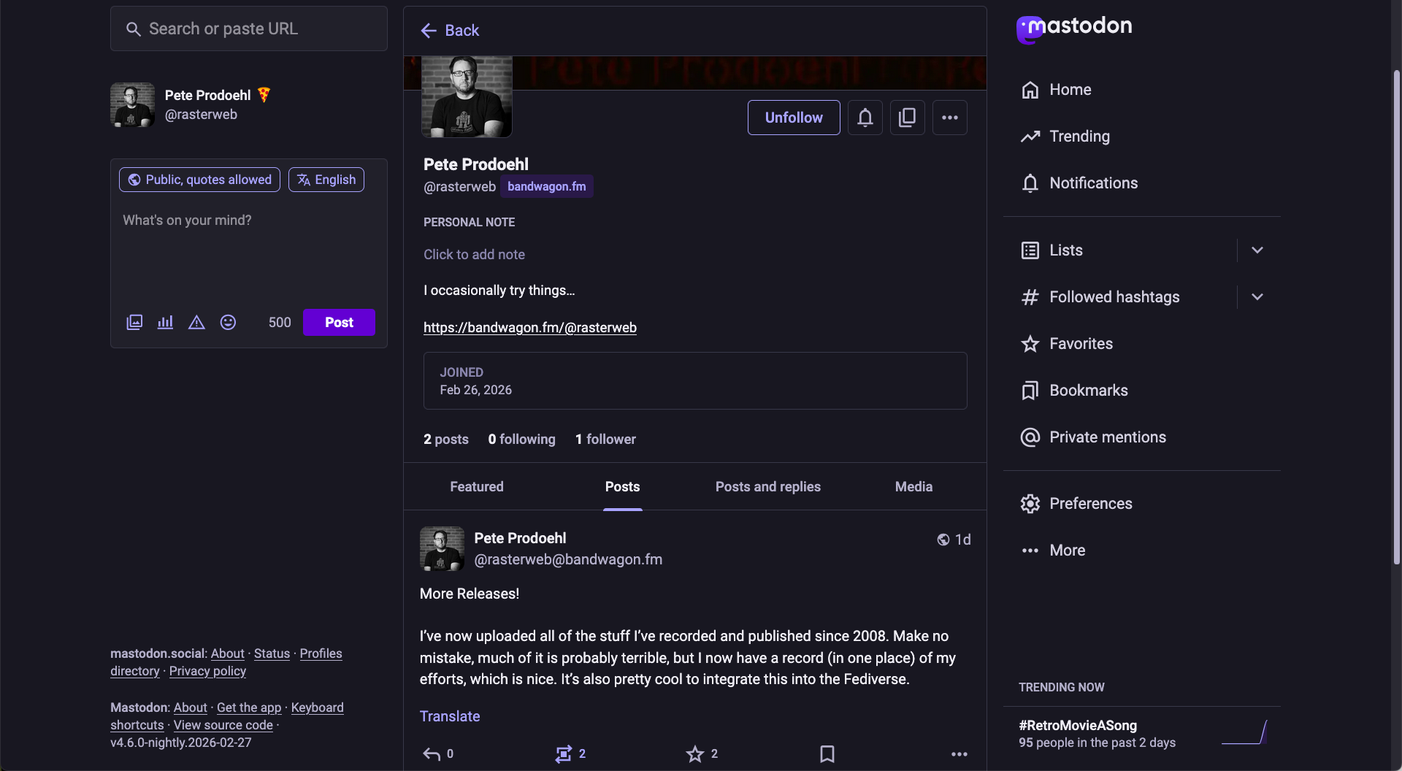The image size is (1402, 771).
Task: Unfollow Pete Prodoehl
Action: click(x=793, y=117)
